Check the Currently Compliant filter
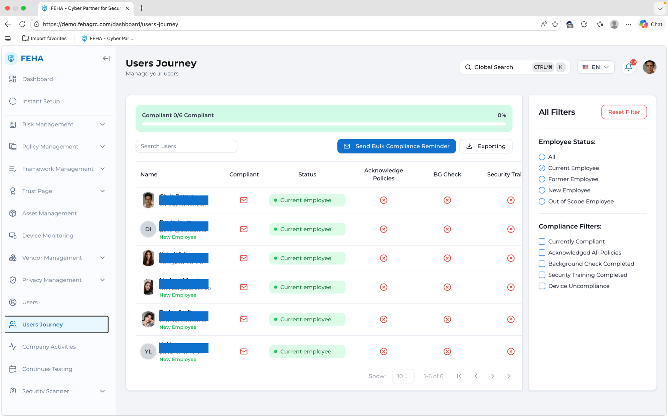The height and width of the screenshot is (417, 668). pos(542,242)
